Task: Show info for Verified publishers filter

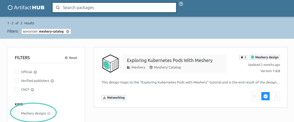Action: coord(52,81)
